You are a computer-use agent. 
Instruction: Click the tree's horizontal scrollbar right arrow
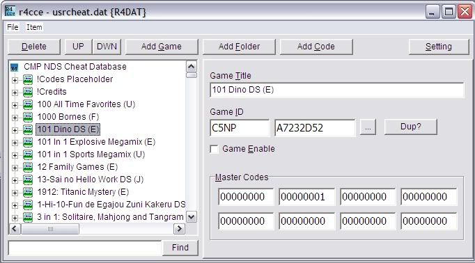pos(179,228)
